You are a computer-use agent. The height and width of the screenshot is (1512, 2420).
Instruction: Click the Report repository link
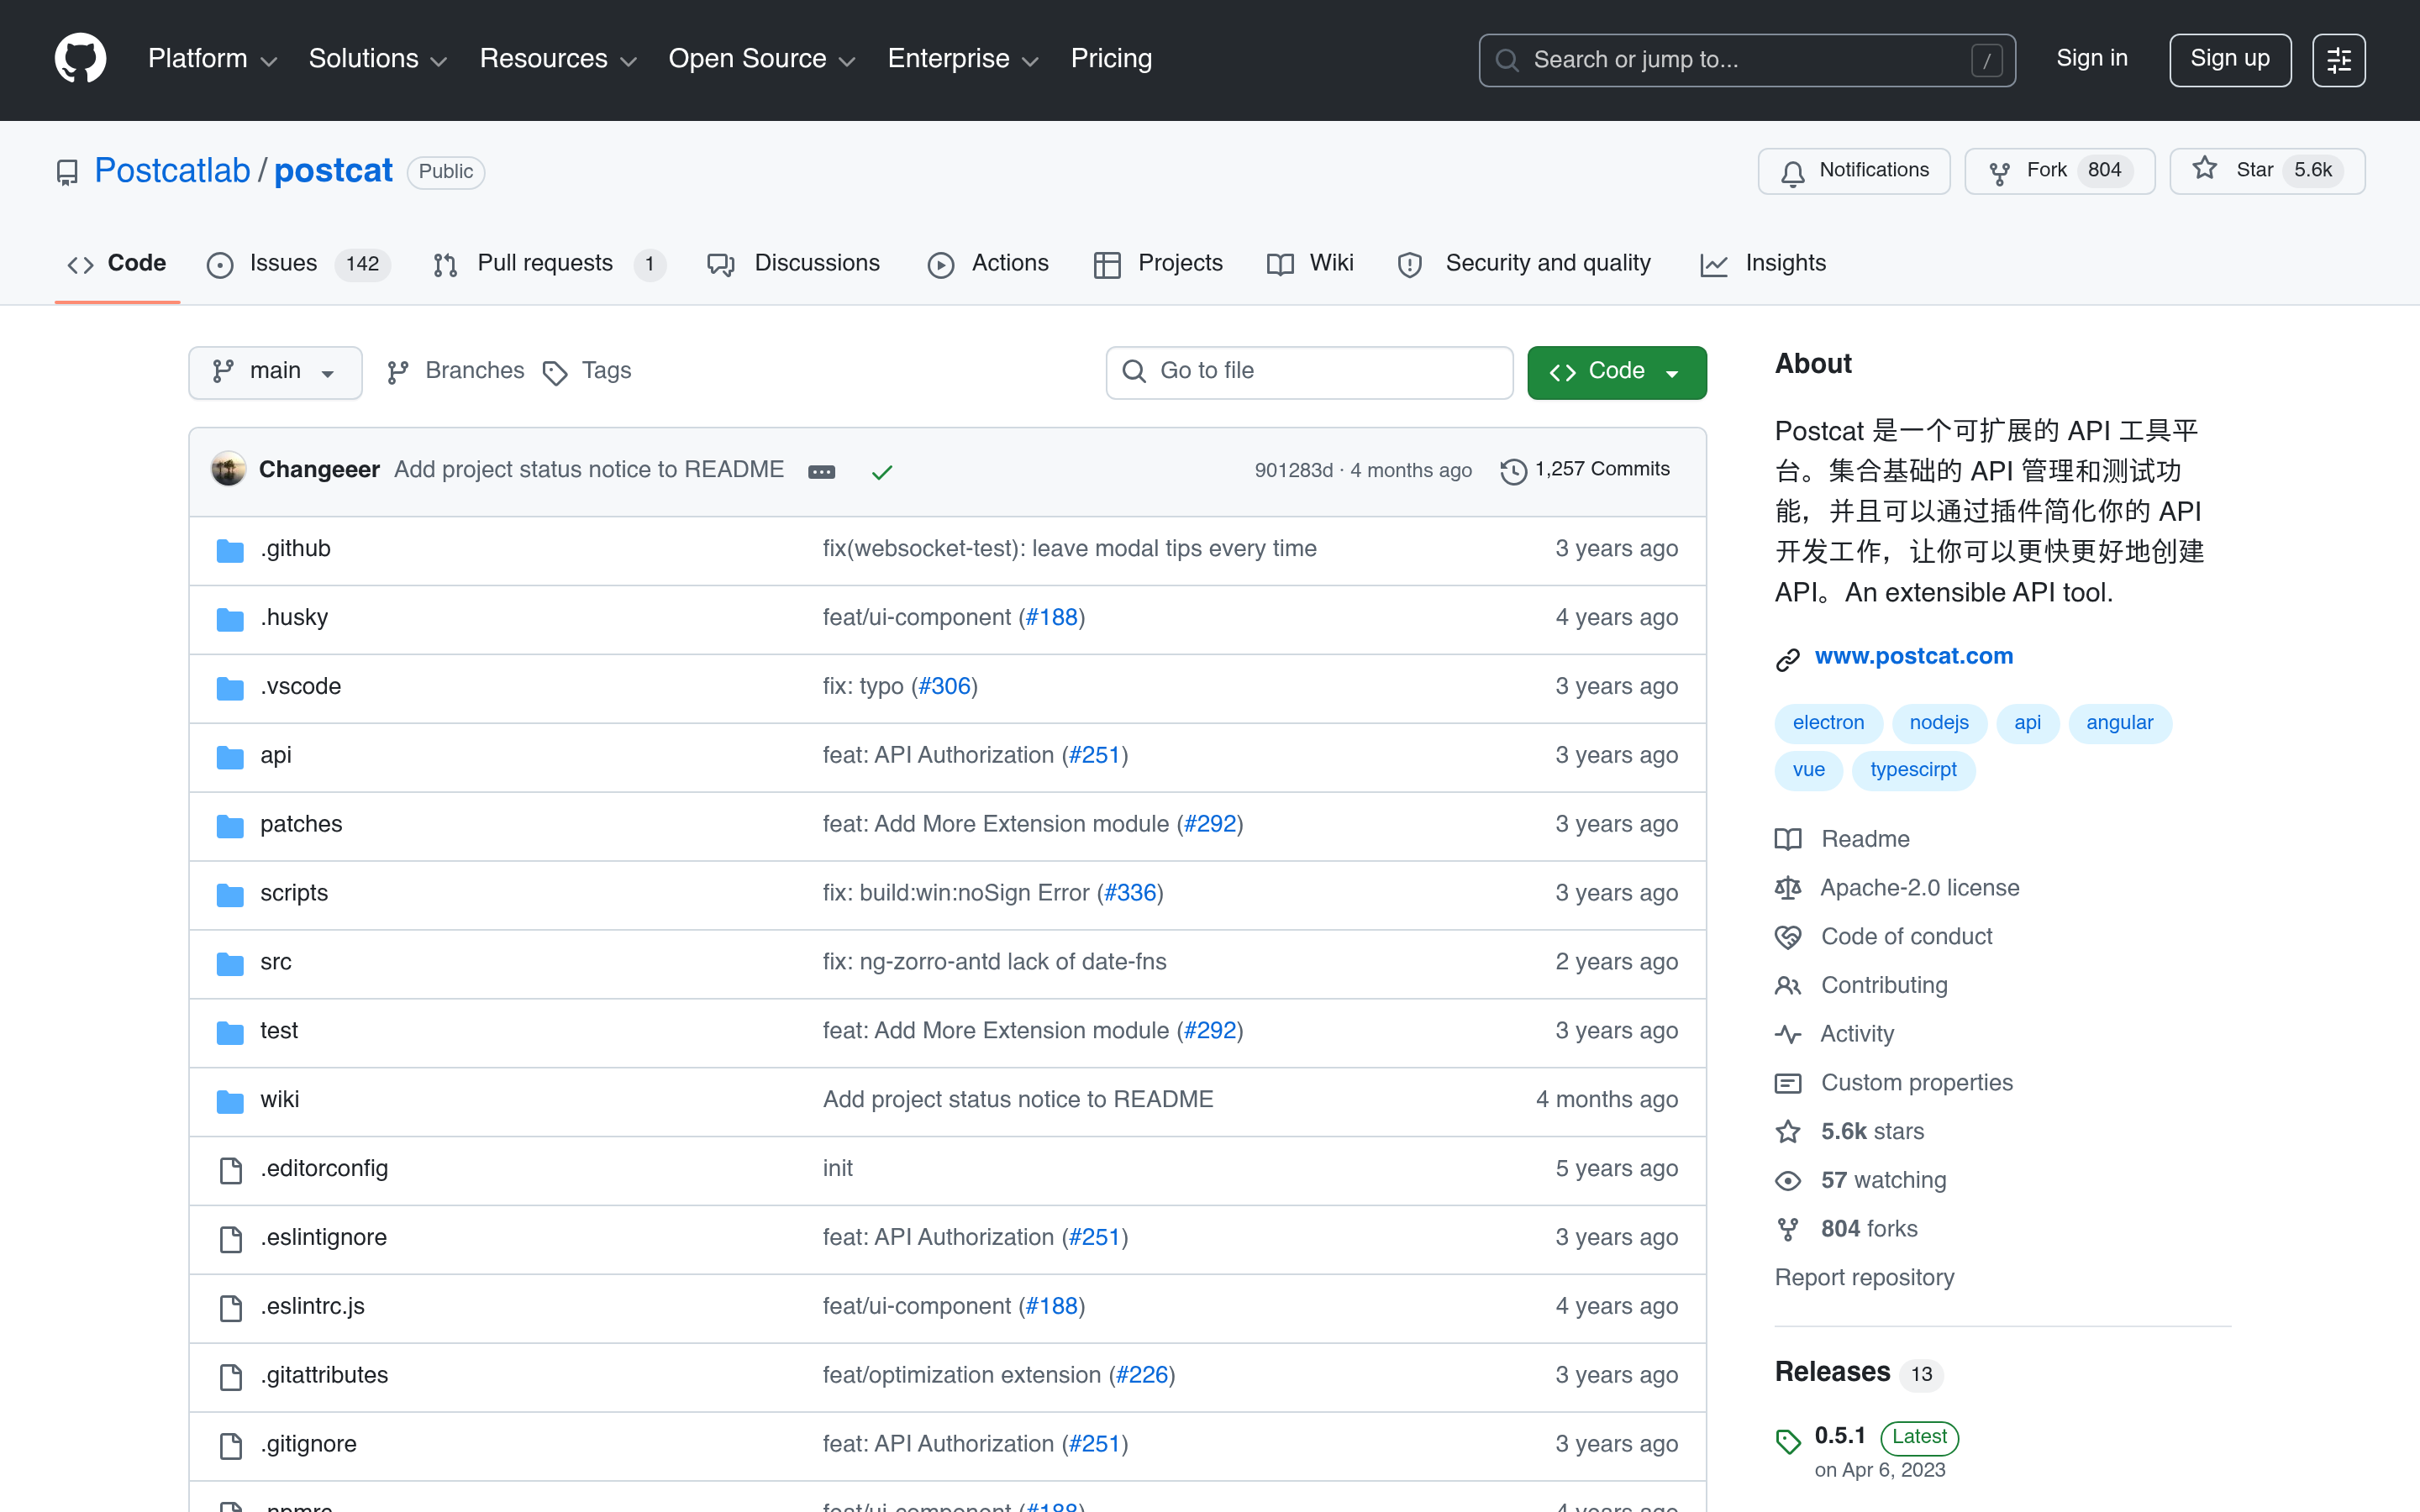tap(1864, 1278)
